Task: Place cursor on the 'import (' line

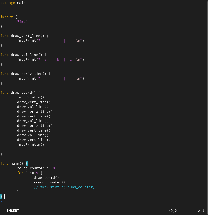Action: [x=9, y=17]
